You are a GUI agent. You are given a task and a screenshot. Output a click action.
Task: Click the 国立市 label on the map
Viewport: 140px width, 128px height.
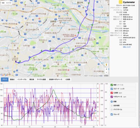pos(80,3)
